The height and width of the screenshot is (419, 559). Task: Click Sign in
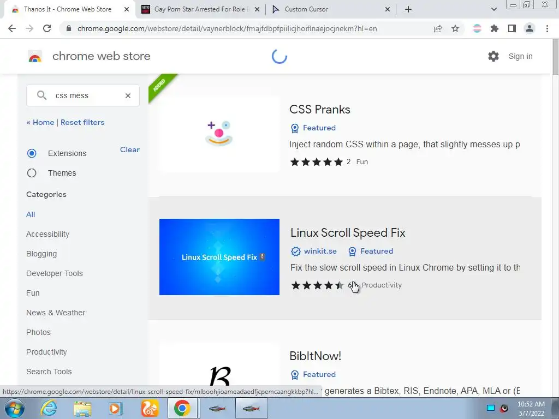(x=520, y=56)
